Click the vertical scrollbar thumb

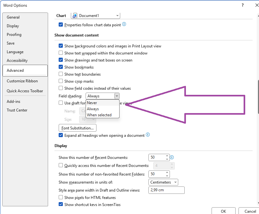point(258,97)
